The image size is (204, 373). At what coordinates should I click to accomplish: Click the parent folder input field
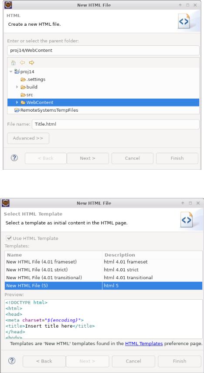(103, 51)
